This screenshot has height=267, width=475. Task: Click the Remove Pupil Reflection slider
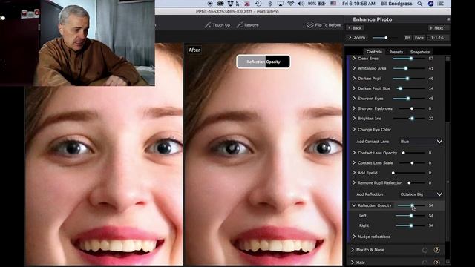(416, 183)
